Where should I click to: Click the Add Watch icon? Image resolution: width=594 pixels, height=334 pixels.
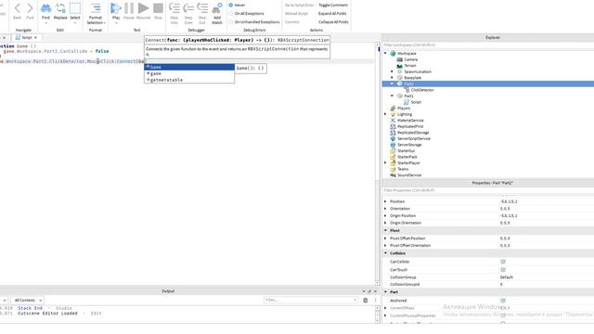point(217,8)
